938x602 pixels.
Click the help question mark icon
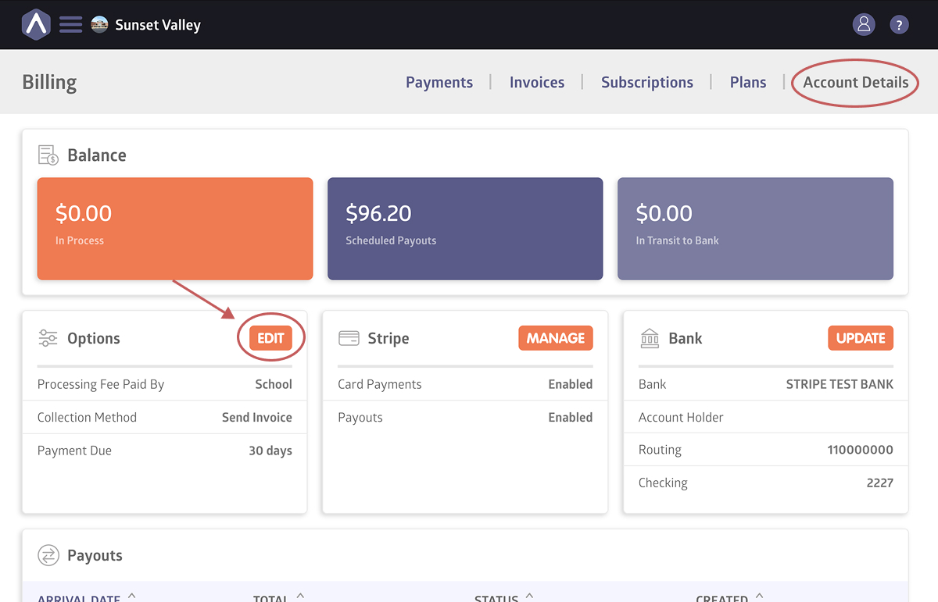tap(899, 25)
